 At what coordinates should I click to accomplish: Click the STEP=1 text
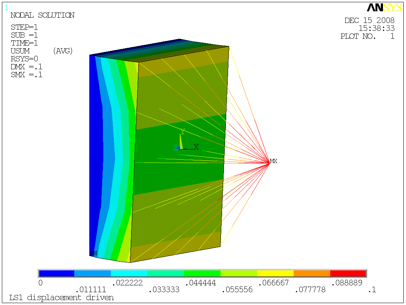(24, 27)
